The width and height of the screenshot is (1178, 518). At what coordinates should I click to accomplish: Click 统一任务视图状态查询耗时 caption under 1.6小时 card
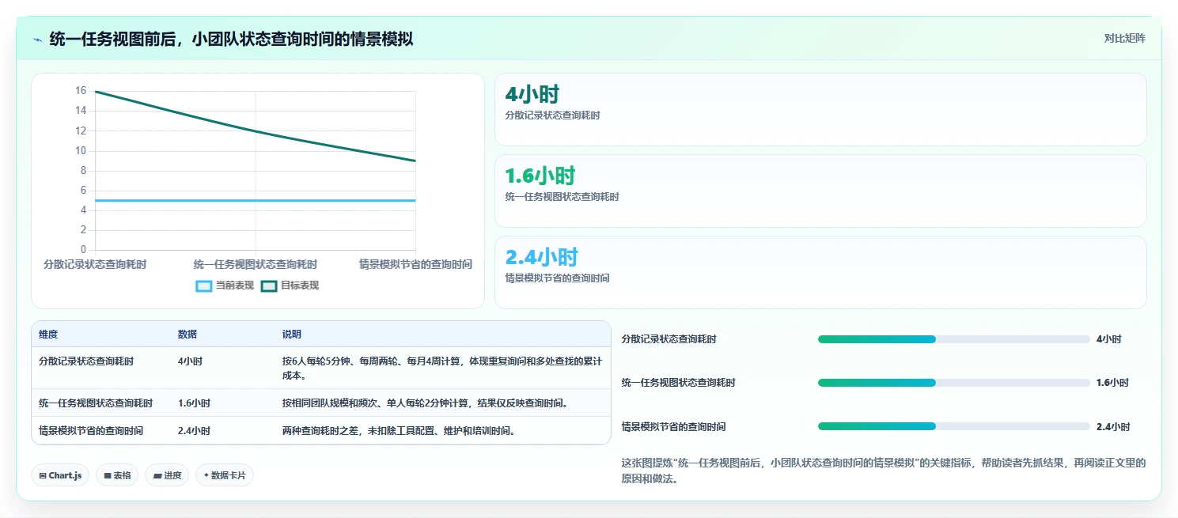click(x=562, y=197)
